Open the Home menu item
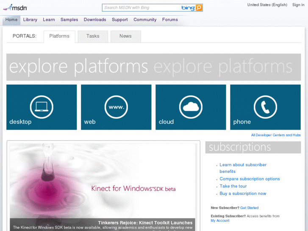 click(x=11, y=19)
